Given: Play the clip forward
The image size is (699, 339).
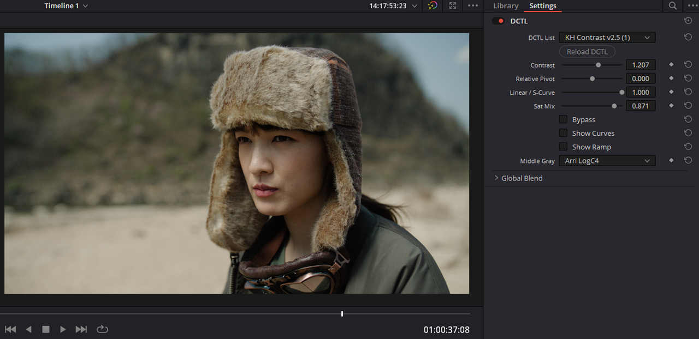Looking at the screenshot, I should [x=63, y=329].
